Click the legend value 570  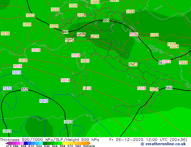click(70, 146)
